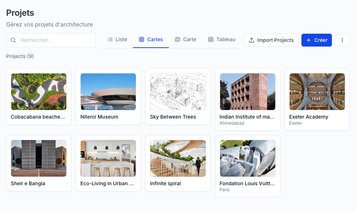Click the Cobacabana beache... title
The image size is (357, 211).
click(38, 117)
